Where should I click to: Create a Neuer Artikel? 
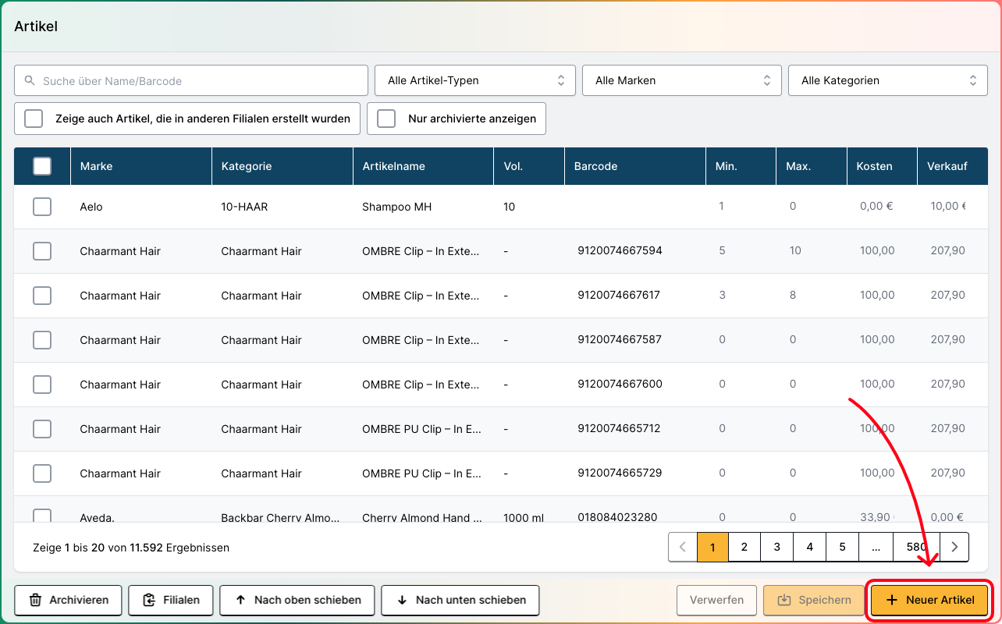(x=929, y=600)
